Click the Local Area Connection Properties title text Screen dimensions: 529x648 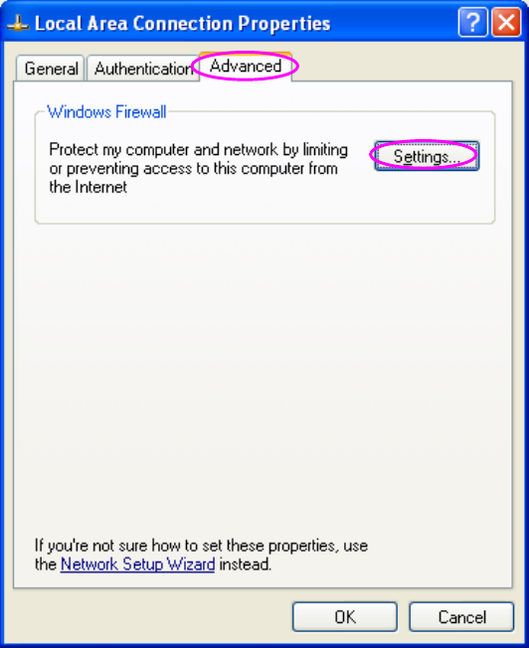(x=182, y=24)
